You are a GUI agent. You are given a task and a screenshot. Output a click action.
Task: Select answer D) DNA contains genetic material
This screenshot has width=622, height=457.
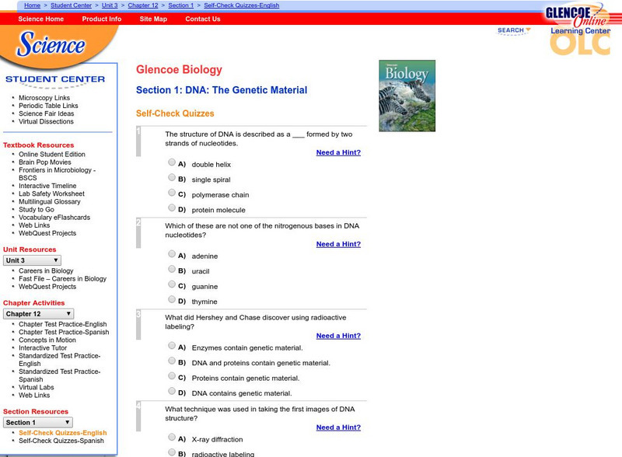[x=171, y=392]
